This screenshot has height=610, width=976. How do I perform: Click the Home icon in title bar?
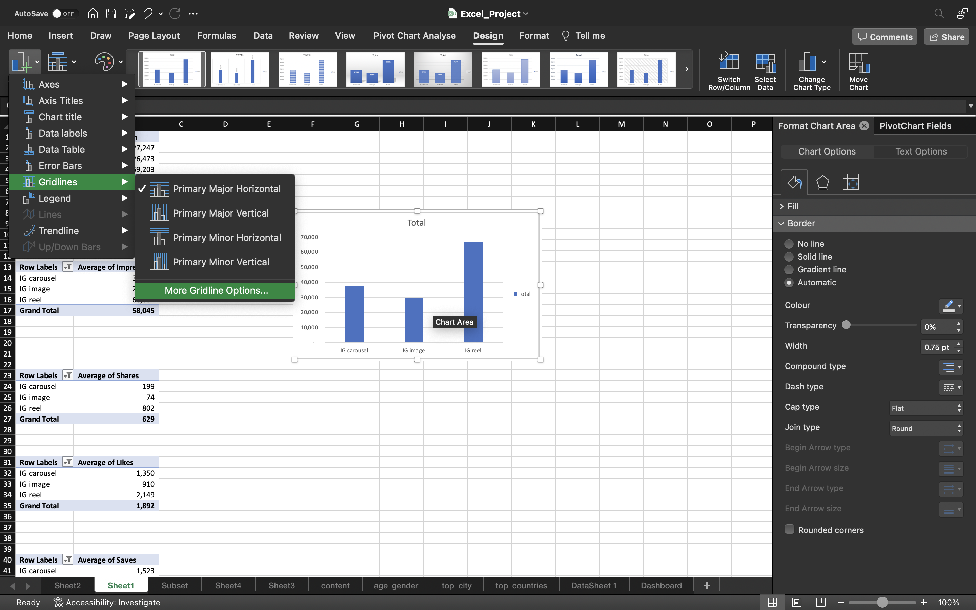pyautogui.click(x=93, y=13)
